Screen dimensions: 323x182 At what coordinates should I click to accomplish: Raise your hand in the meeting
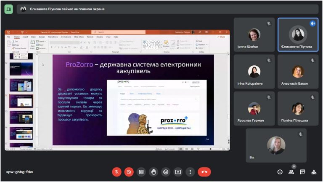[x=154, y=172]
